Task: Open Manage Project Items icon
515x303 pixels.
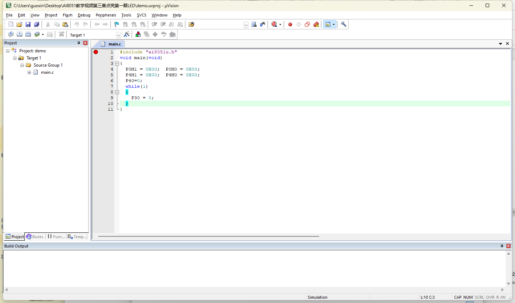Action: pos(138,34)
